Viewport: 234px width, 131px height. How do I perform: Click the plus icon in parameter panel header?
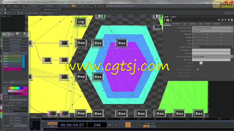pos(228,20)
